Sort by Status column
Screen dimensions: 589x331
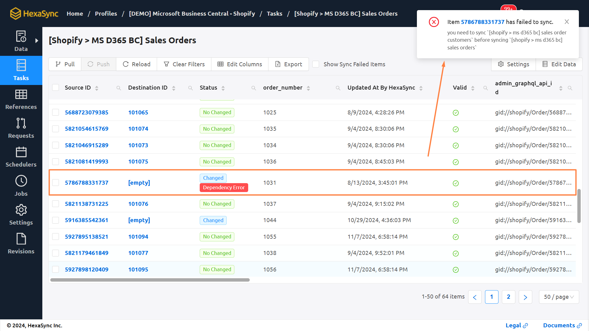point(223,88)
